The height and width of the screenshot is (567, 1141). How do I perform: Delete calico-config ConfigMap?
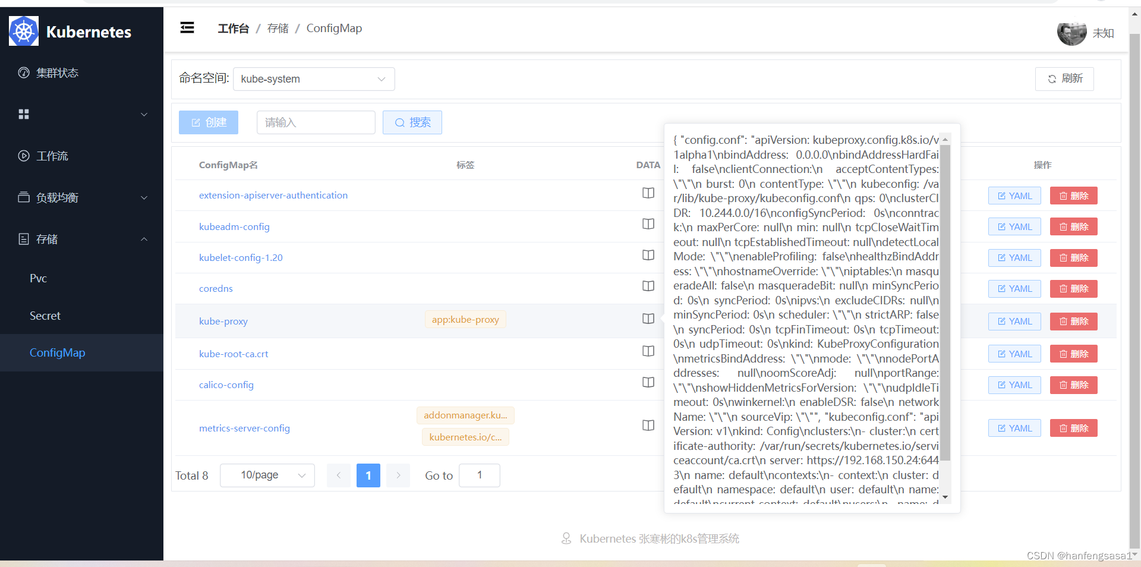click(x=1074, y=385)
